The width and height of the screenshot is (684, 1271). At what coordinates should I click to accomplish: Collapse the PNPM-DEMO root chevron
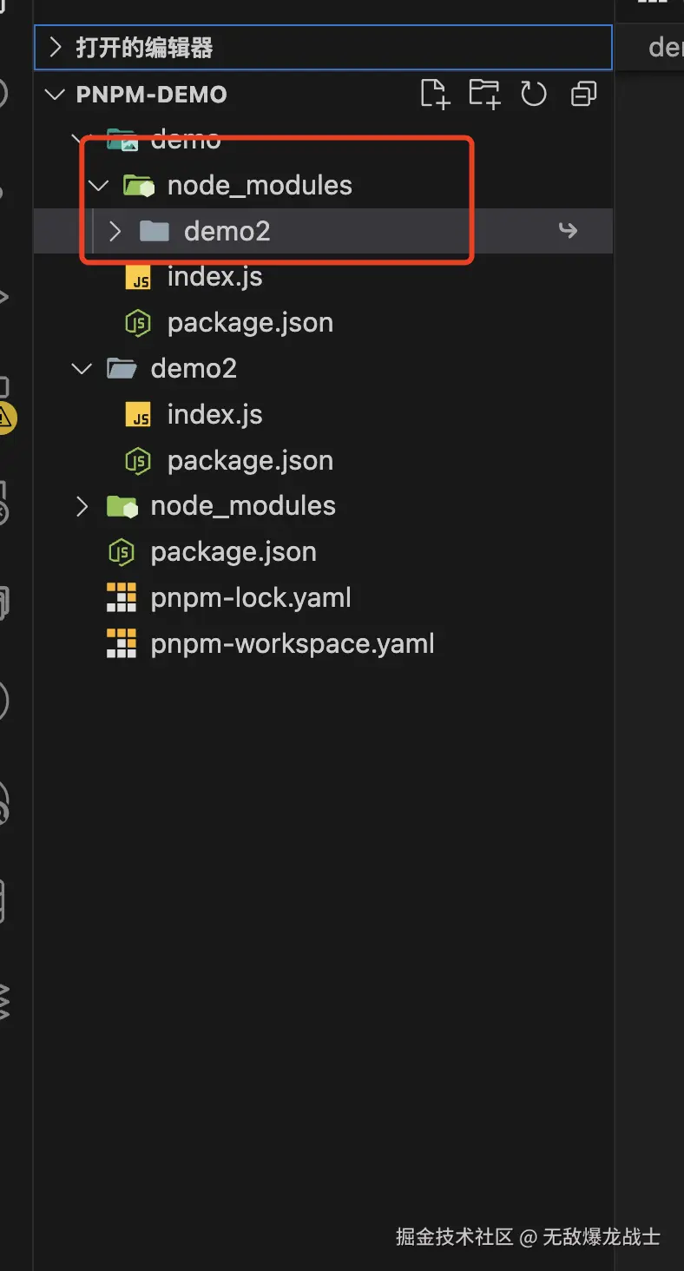point(56,94)
